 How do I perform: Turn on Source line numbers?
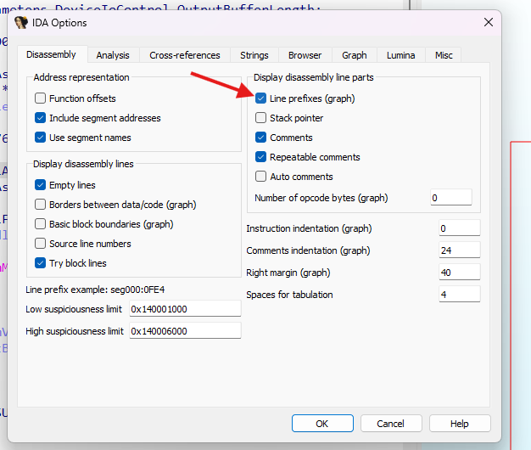pos(41,244)
